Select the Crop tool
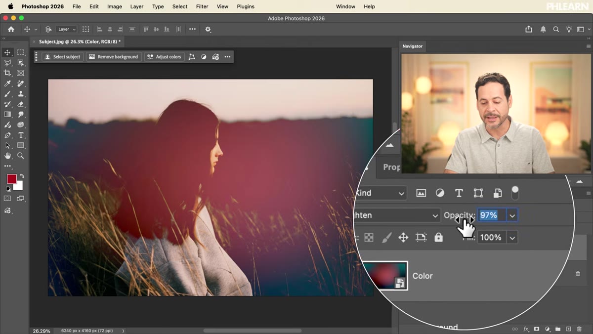 click(x=7, y=73)
